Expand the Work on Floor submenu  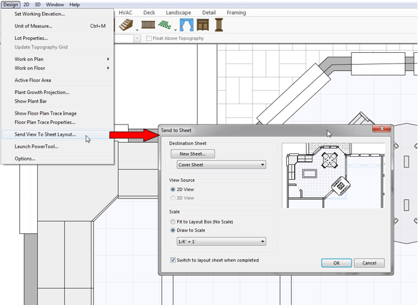click(x=58, y=68)
